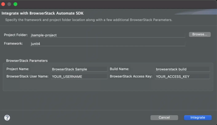Viewport: 217px width, 125px height.
Task: Click the blue Integrate button
Action: tap(198, 118)
